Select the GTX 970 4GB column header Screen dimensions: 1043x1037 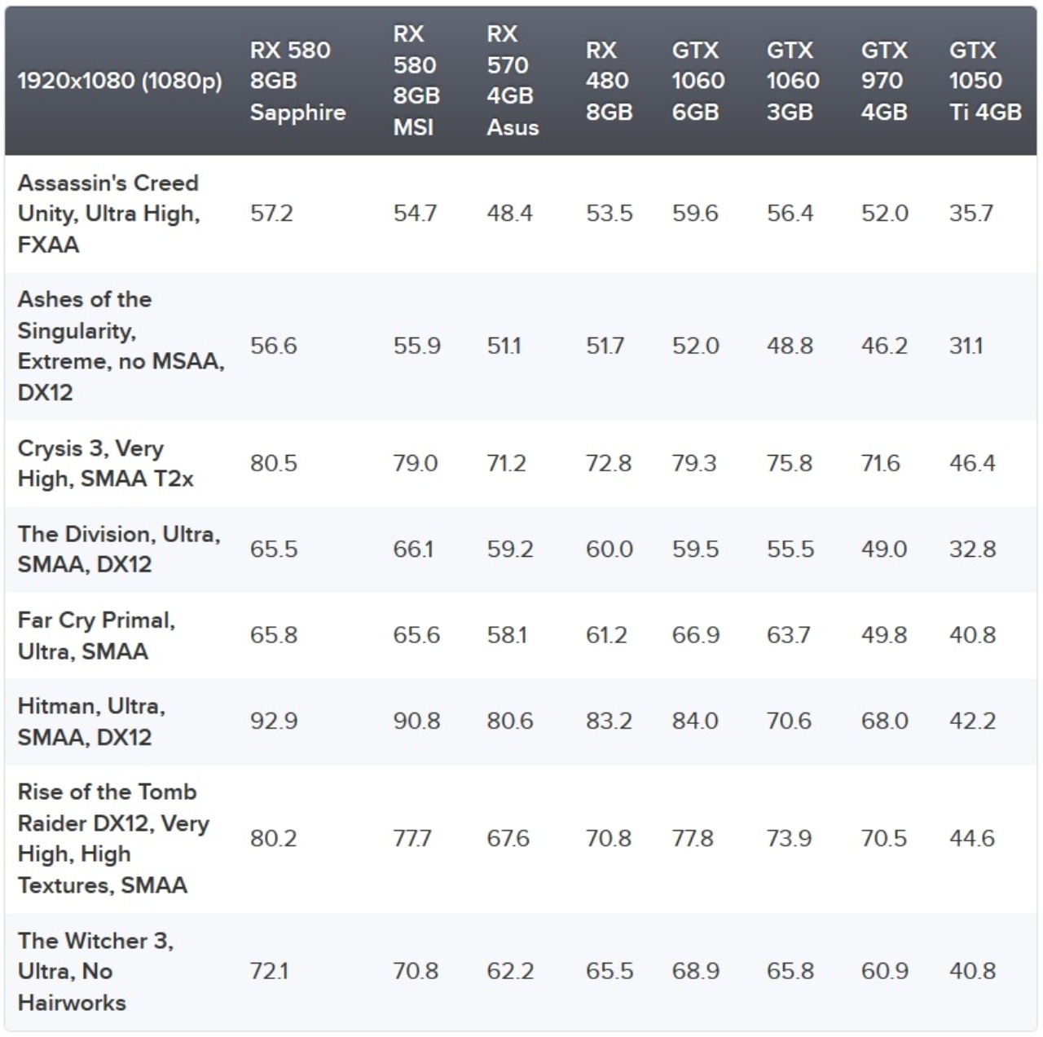coord(883,81)
